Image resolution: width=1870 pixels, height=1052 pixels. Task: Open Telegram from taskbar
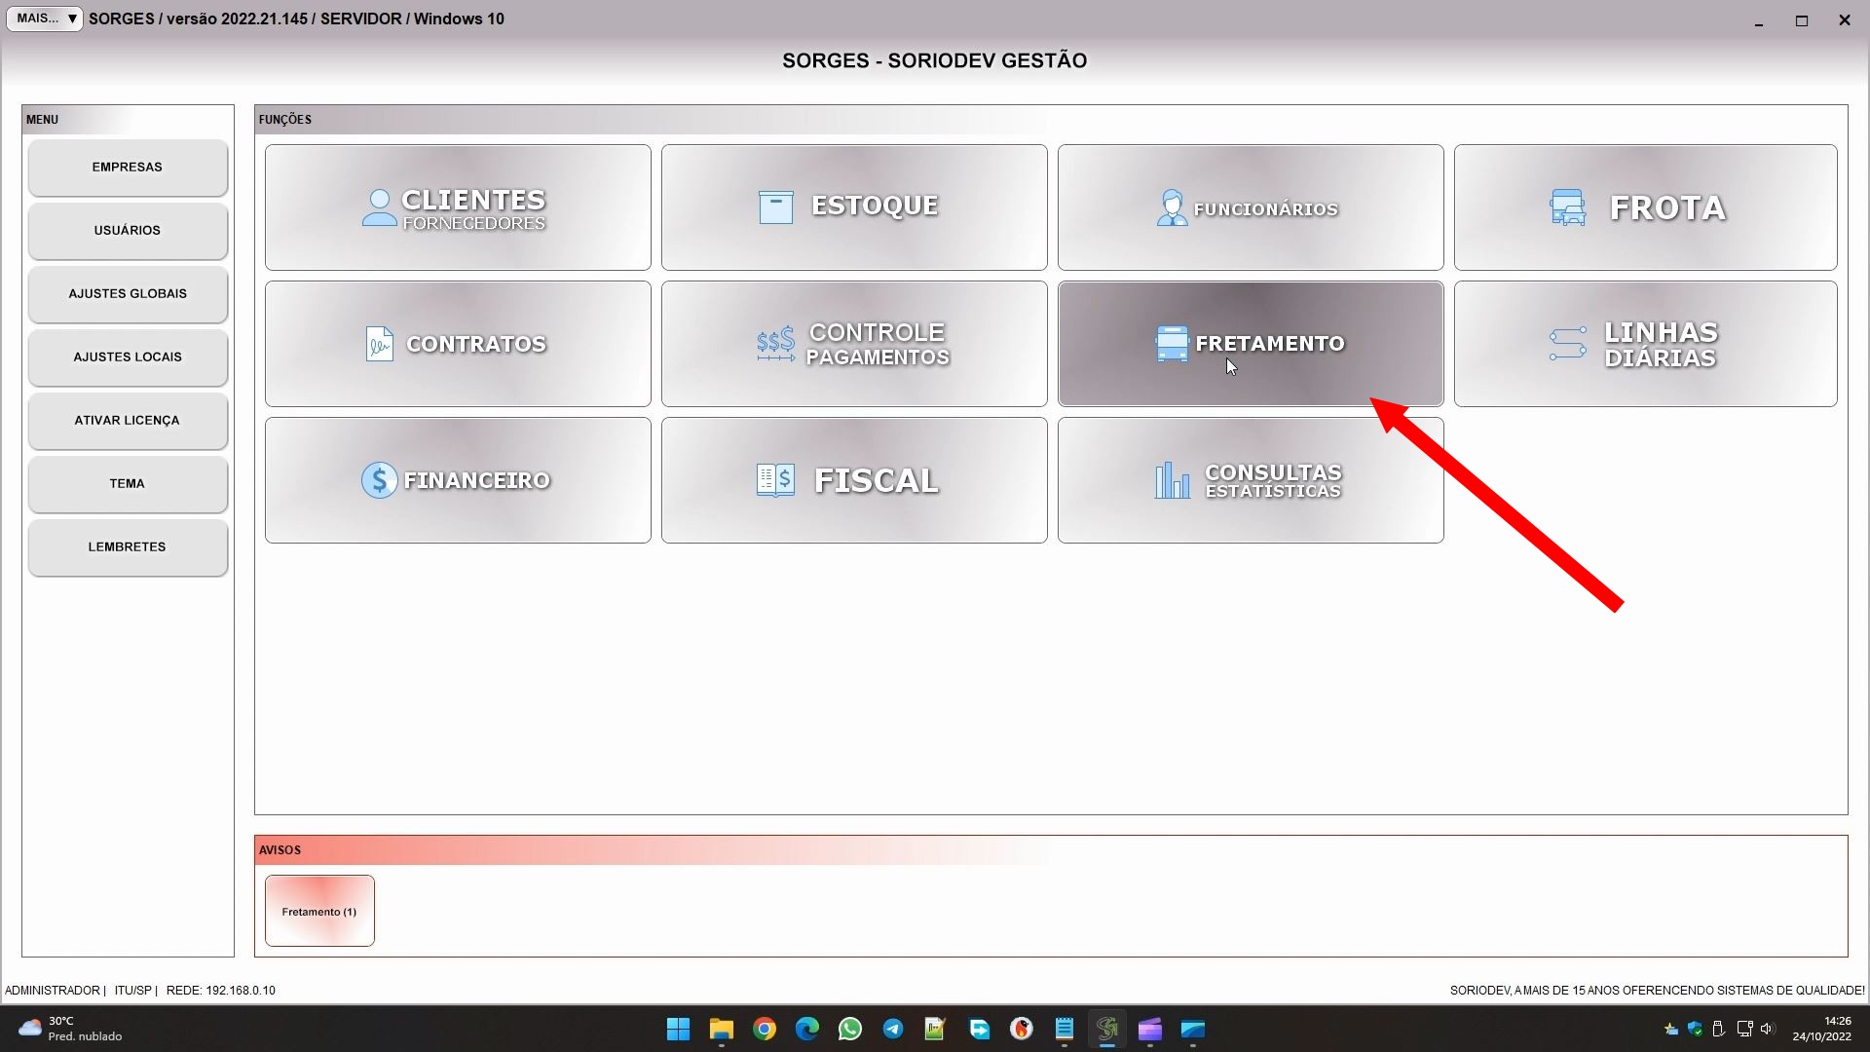click(893, 1029)
